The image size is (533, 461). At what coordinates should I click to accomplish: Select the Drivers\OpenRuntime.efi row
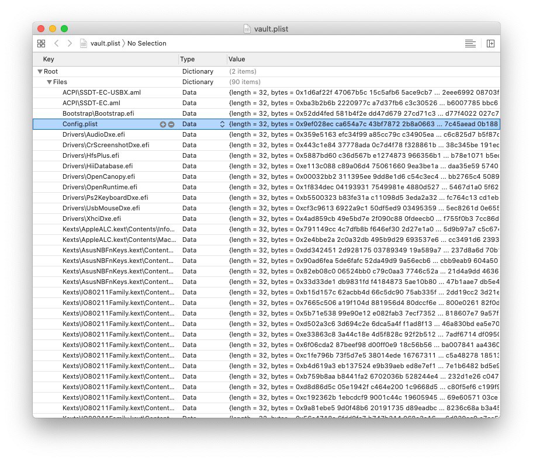point(266,187)
